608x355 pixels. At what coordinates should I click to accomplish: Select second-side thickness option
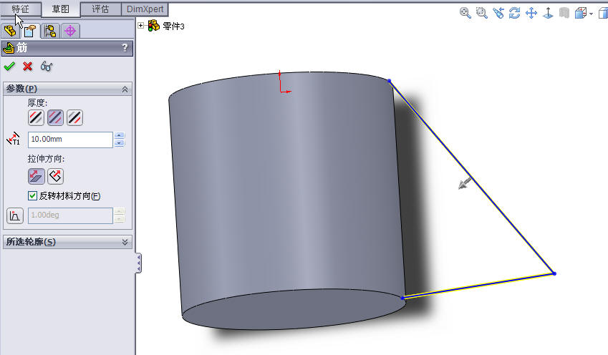click(75, 117)
